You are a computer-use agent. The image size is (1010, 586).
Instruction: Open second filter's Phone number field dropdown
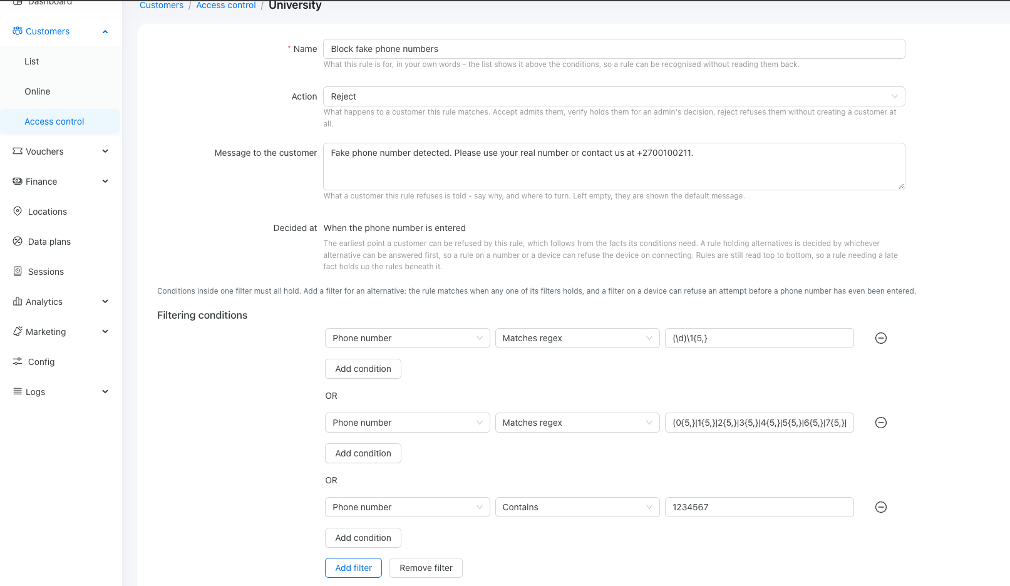point(407,423)
